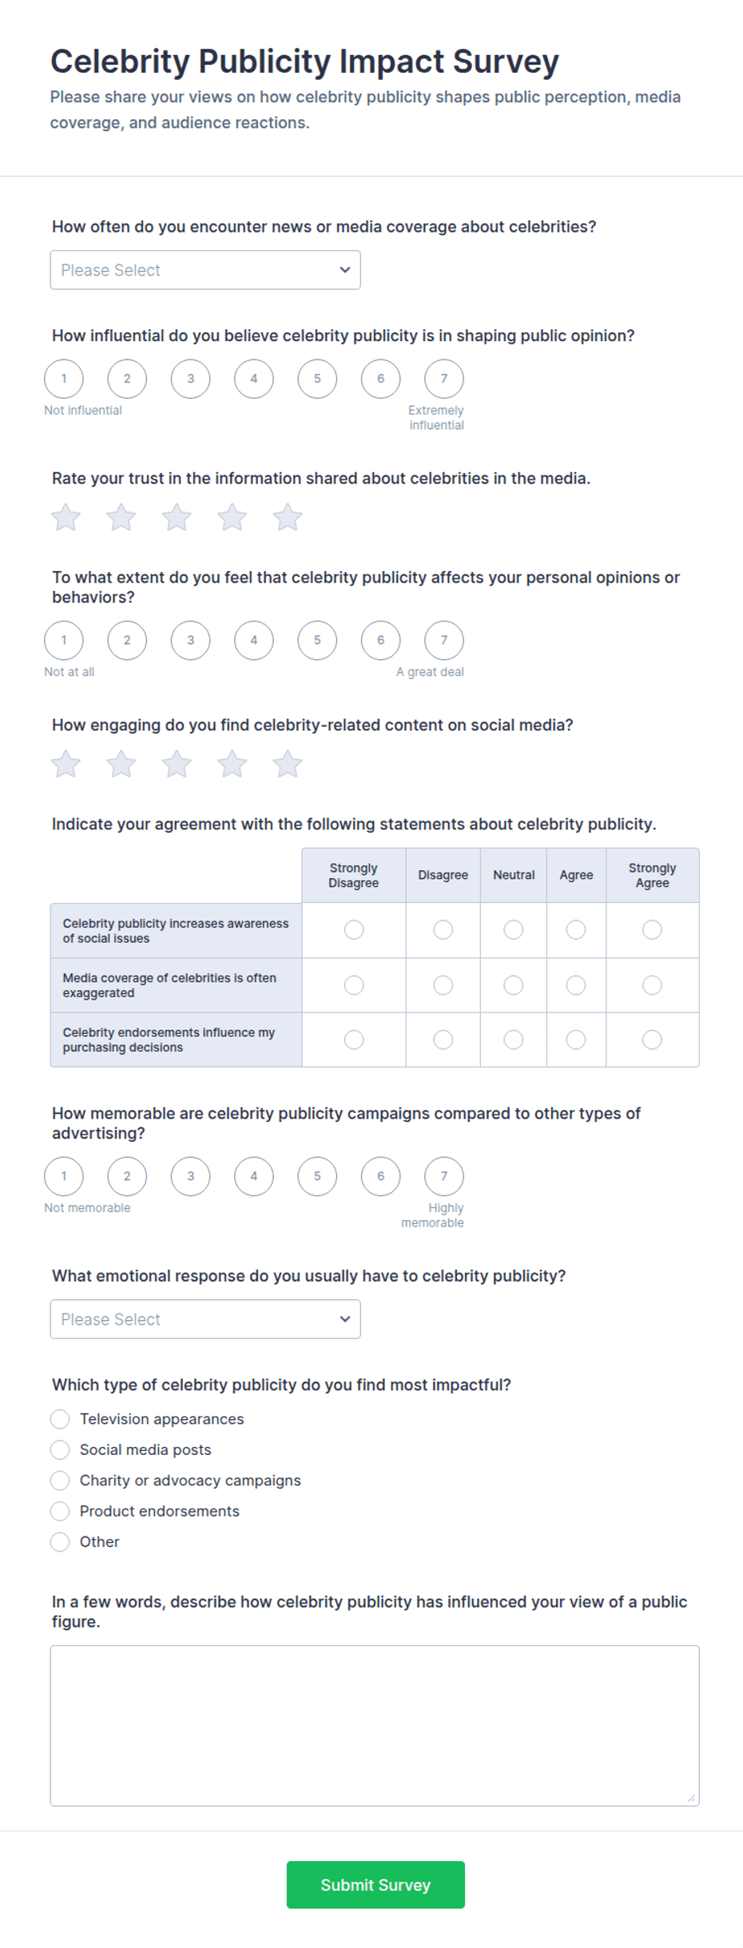This screenshot has height=1948, width=743.
Task: Select 4 on the memorable campaigns scale
Action: coord(254,1176)
